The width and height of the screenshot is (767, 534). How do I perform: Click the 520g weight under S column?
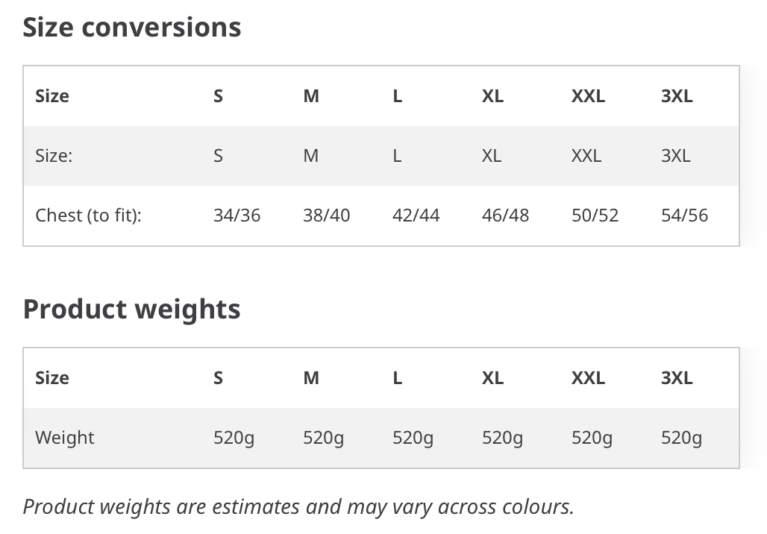pos(234,438)
